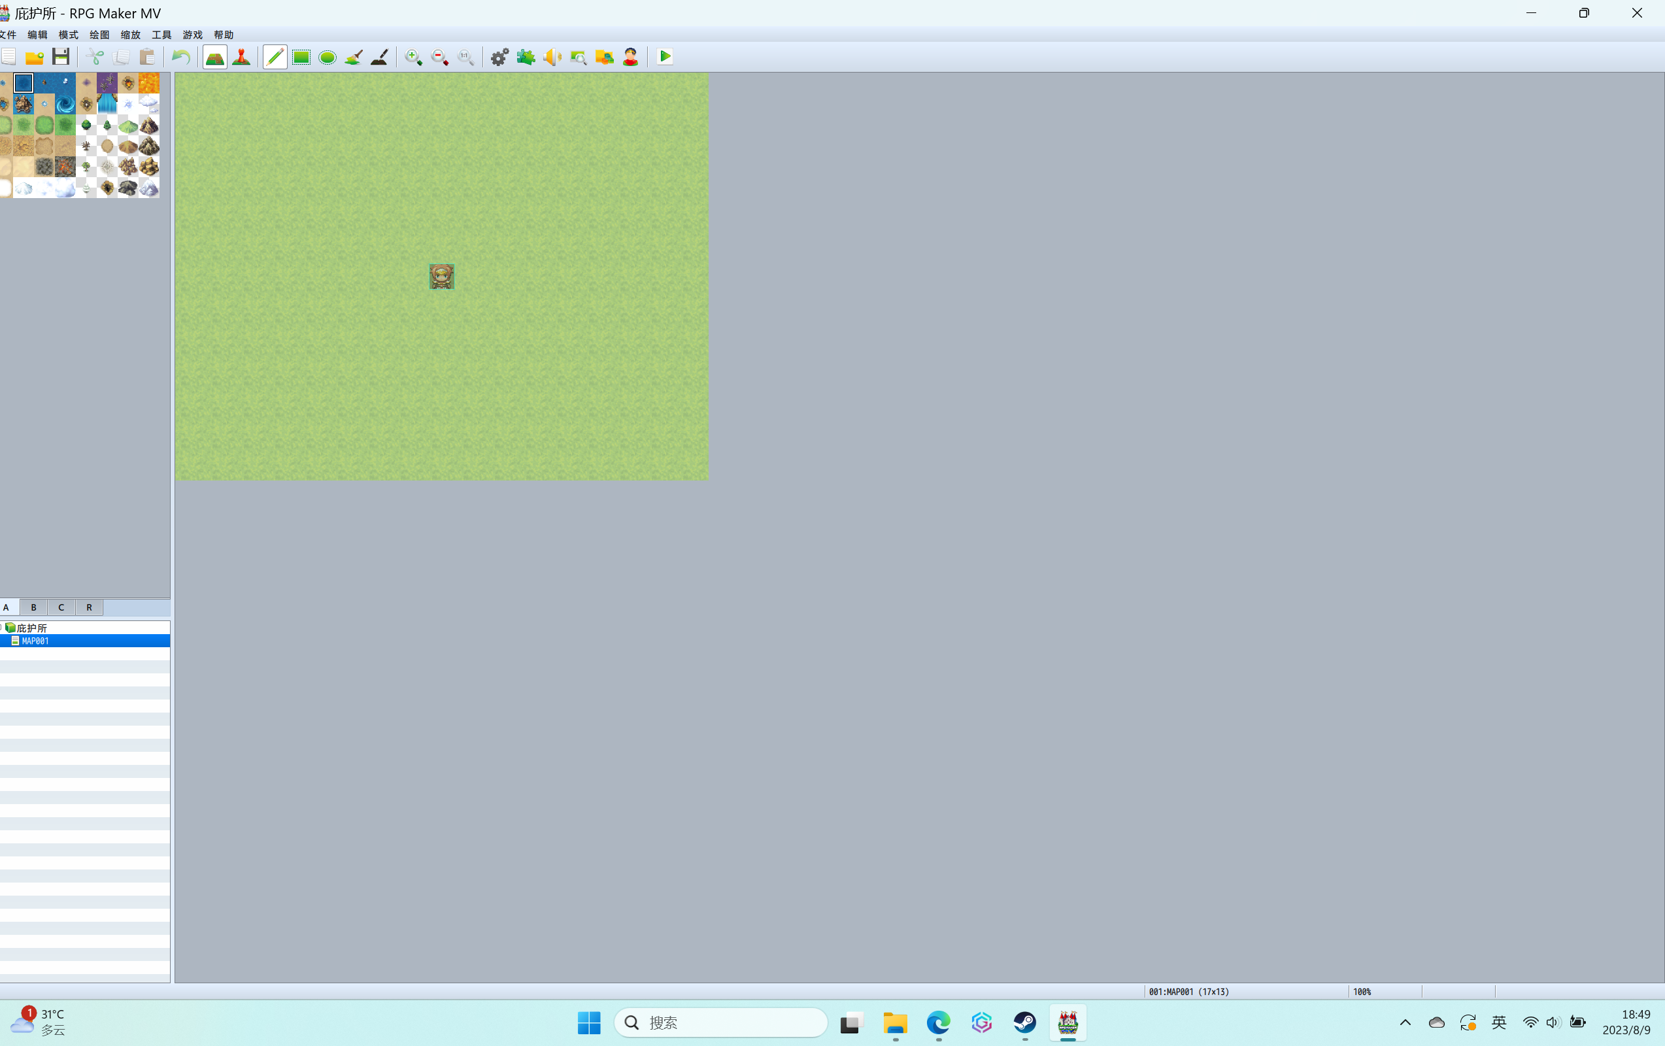Viewport: 1665px width, 1046px height.
Task: Select MAP001 in the map tree
Action: coord(85,641)
